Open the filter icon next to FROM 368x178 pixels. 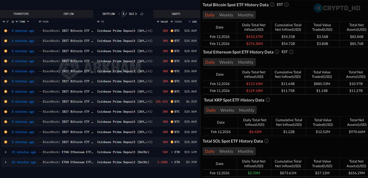coord(40,22)
